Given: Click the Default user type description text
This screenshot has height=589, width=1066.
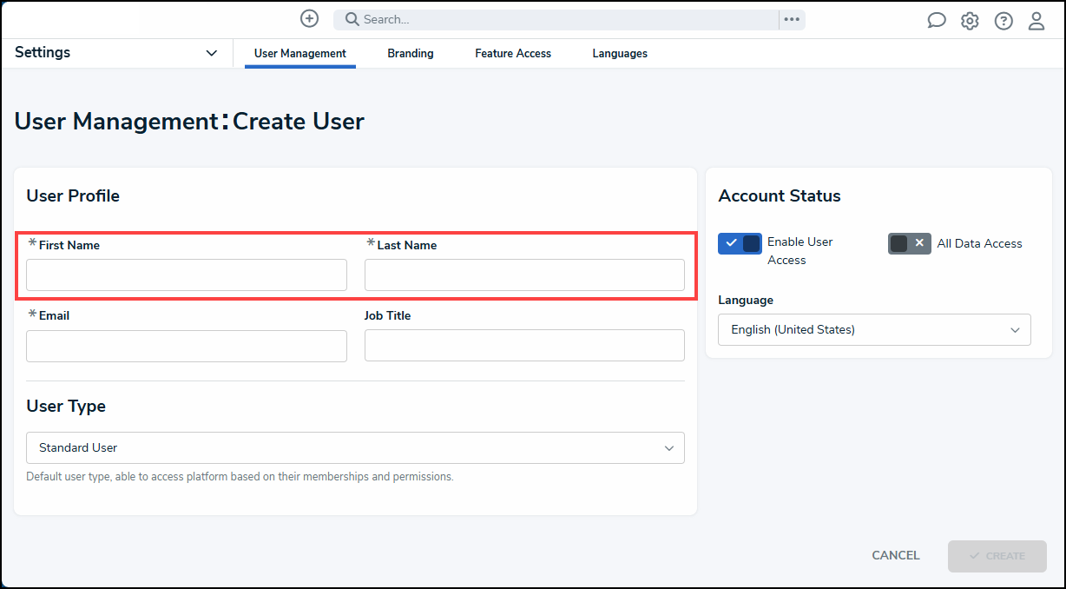Looking at the screenshot, I should pos(240,477).
